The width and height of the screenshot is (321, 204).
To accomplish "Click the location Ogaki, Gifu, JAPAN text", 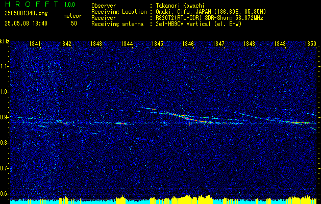I will 211,12.
